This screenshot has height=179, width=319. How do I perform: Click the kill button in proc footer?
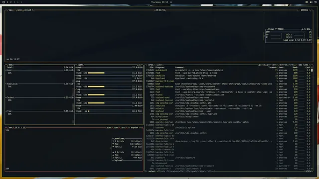(x=184, y=172)
